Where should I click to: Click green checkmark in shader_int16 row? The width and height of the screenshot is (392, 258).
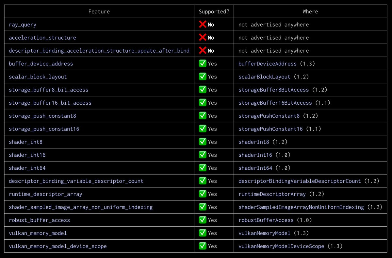click(x=203, y=154)
